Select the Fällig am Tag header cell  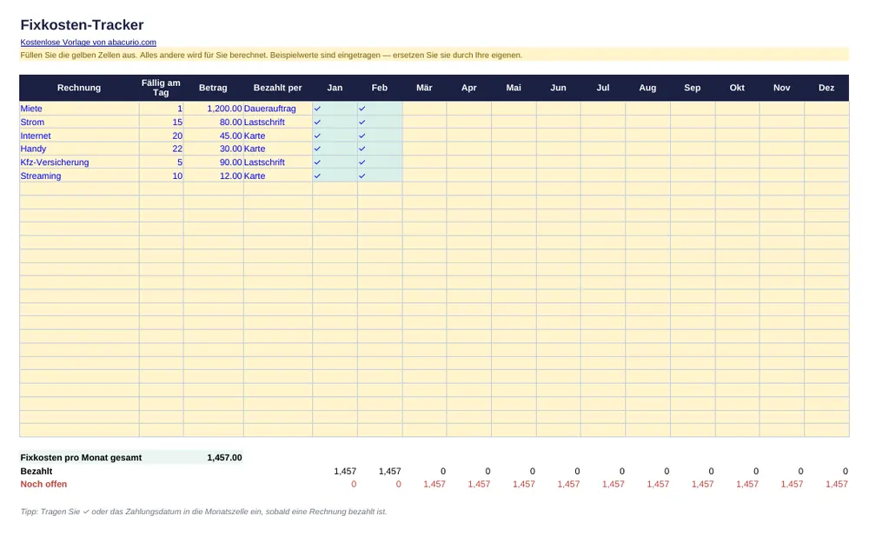click(161, 88)
